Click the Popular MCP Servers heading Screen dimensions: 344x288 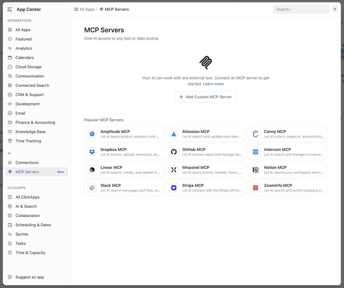pyautogui.click(x=104, y=120)
